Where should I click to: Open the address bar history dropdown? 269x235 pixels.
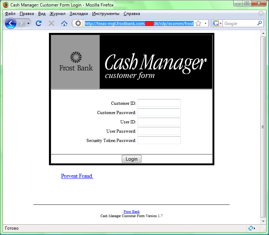point(205,23)
